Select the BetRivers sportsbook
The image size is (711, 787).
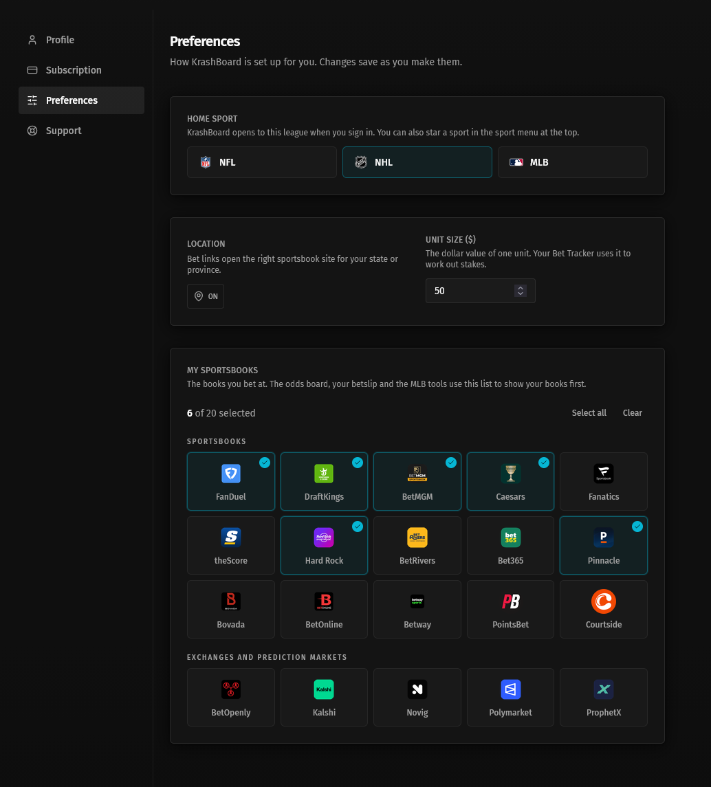click(x=417, y=545)
